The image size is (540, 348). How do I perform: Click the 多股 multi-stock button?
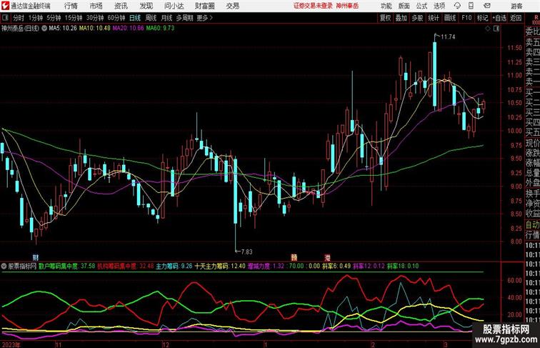click(x=417, y=18)
